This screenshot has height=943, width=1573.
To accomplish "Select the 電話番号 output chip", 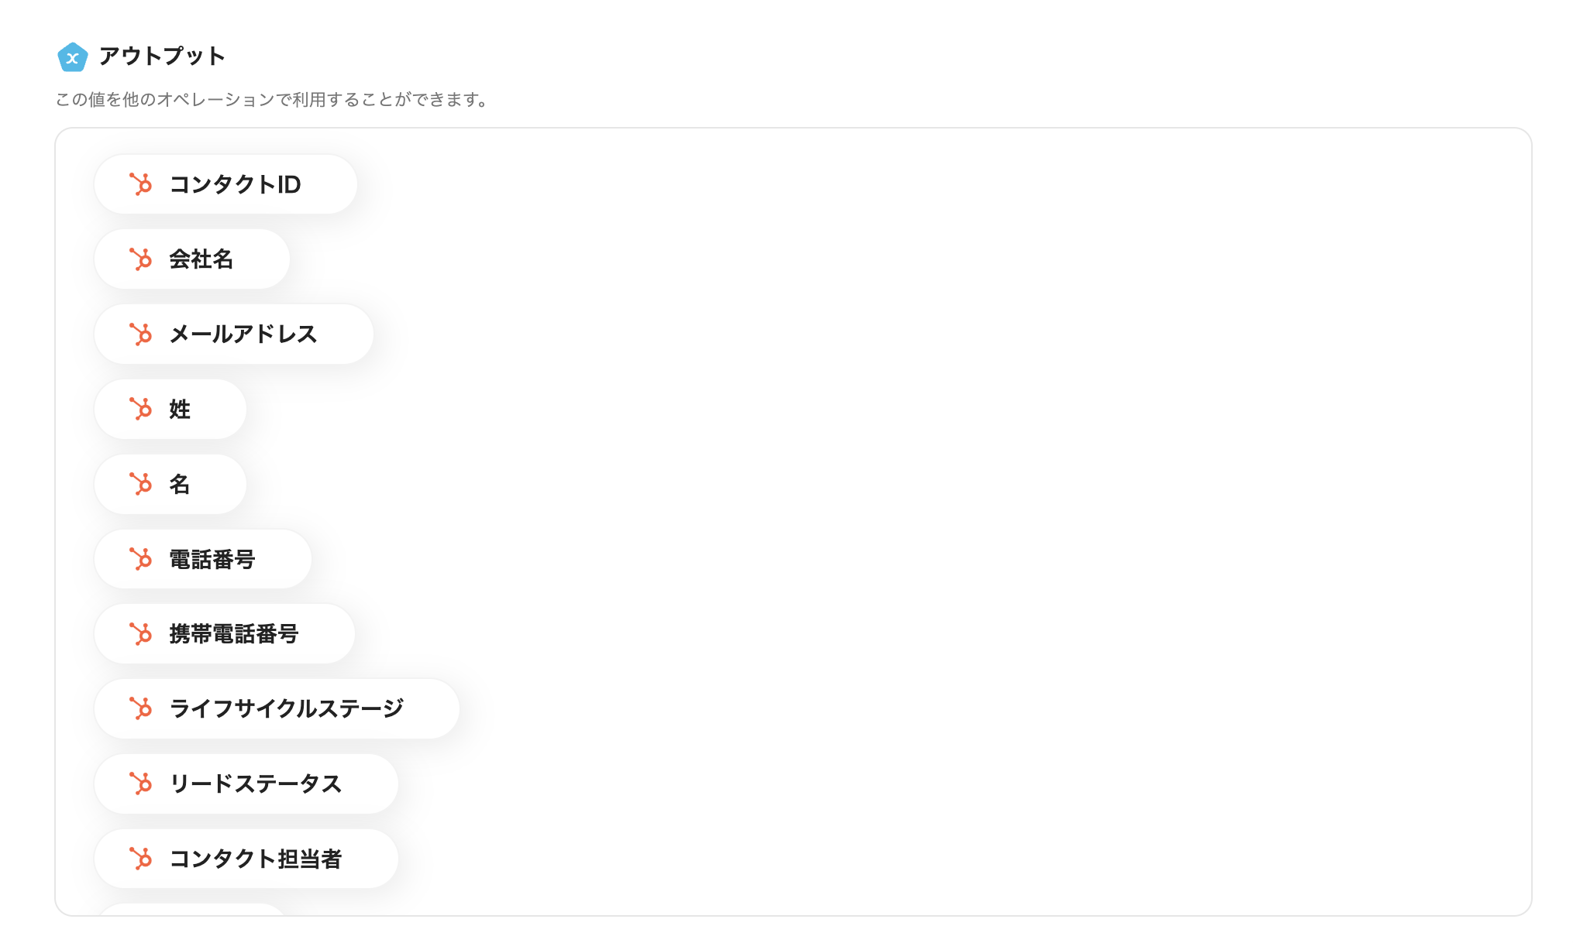I will 203,559.
